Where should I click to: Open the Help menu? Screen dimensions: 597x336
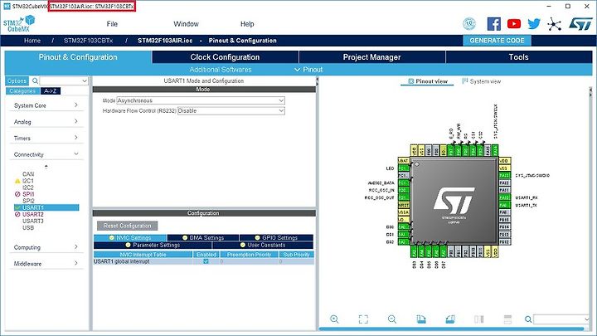pos(247,24)
